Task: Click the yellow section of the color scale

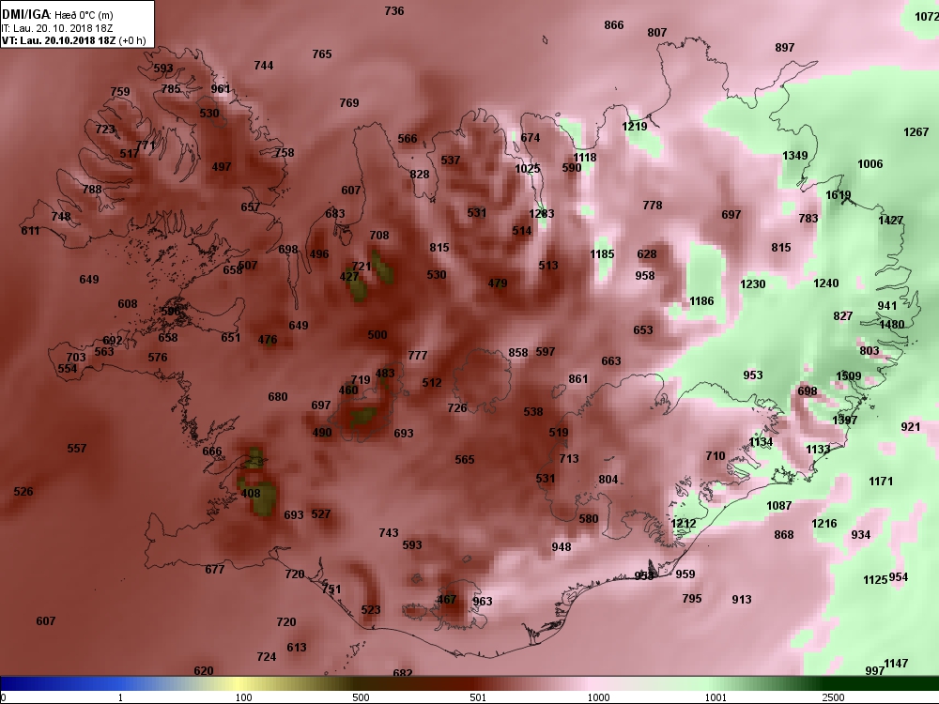Action: [x=239, y=683]
